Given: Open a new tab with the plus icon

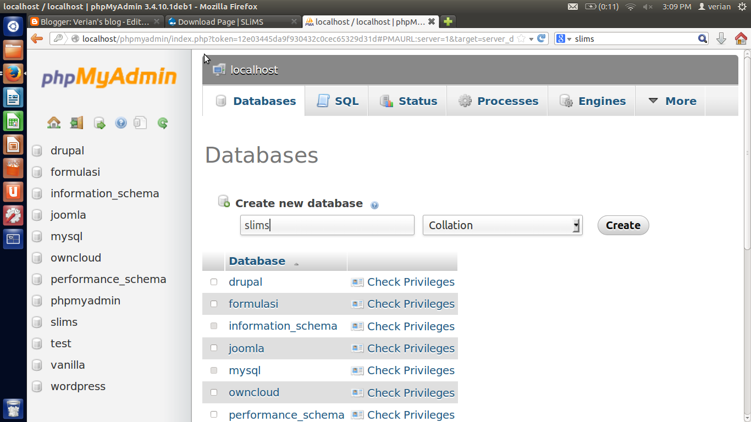Looking at the screenshot, I should pyautogui.click(x=448, y=22).
